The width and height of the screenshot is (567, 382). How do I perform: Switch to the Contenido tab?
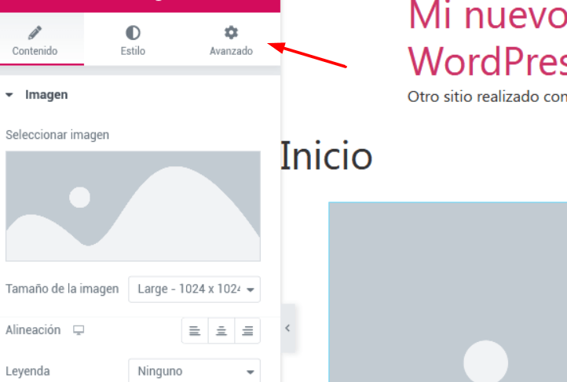coord(35,40)
